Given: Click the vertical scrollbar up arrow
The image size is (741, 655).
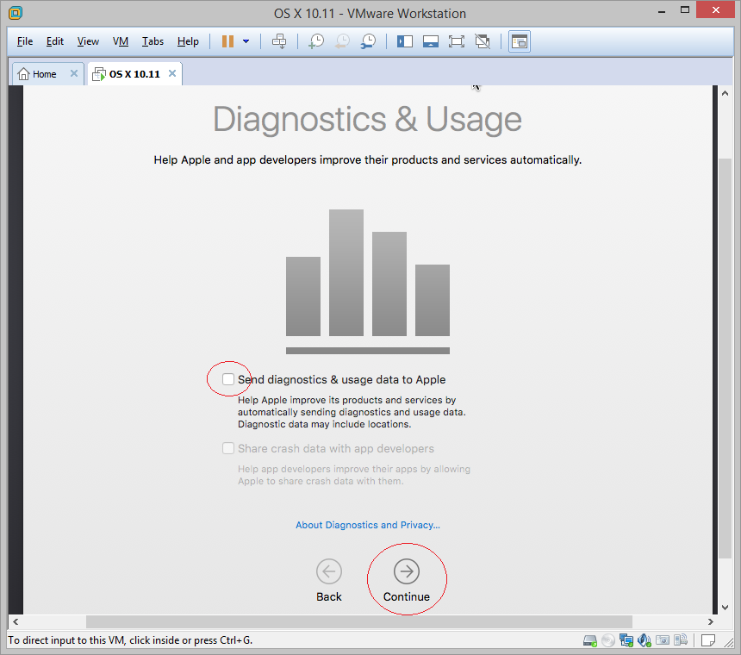Looking at the screenshot, I should (x=725, y=93).
